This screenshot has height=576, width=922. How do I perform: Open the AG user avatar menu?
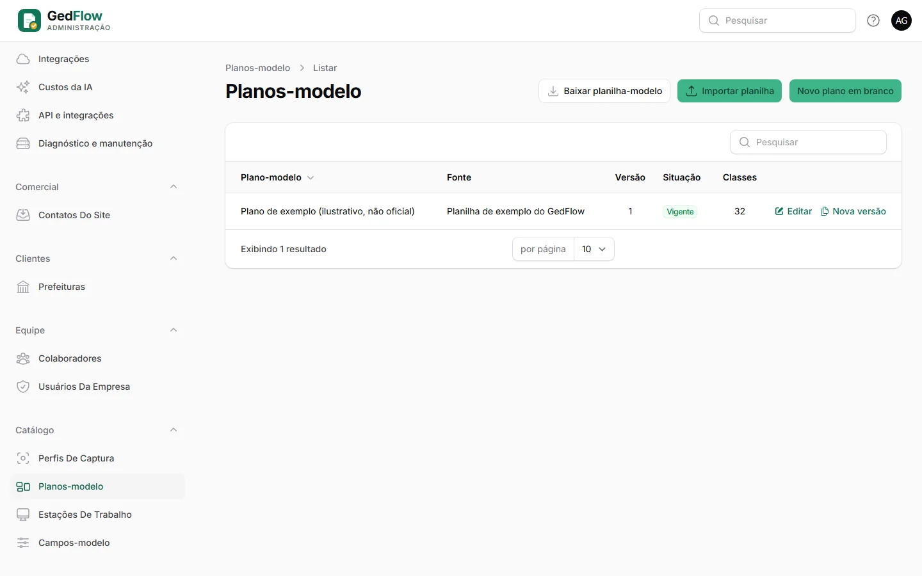902,20
